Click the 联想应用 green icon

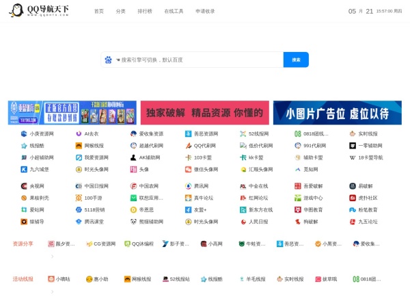tap(133, 198)
